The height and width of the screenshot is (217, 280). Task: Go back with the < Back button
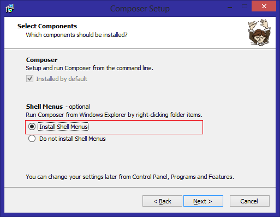[x=162, y=201]
